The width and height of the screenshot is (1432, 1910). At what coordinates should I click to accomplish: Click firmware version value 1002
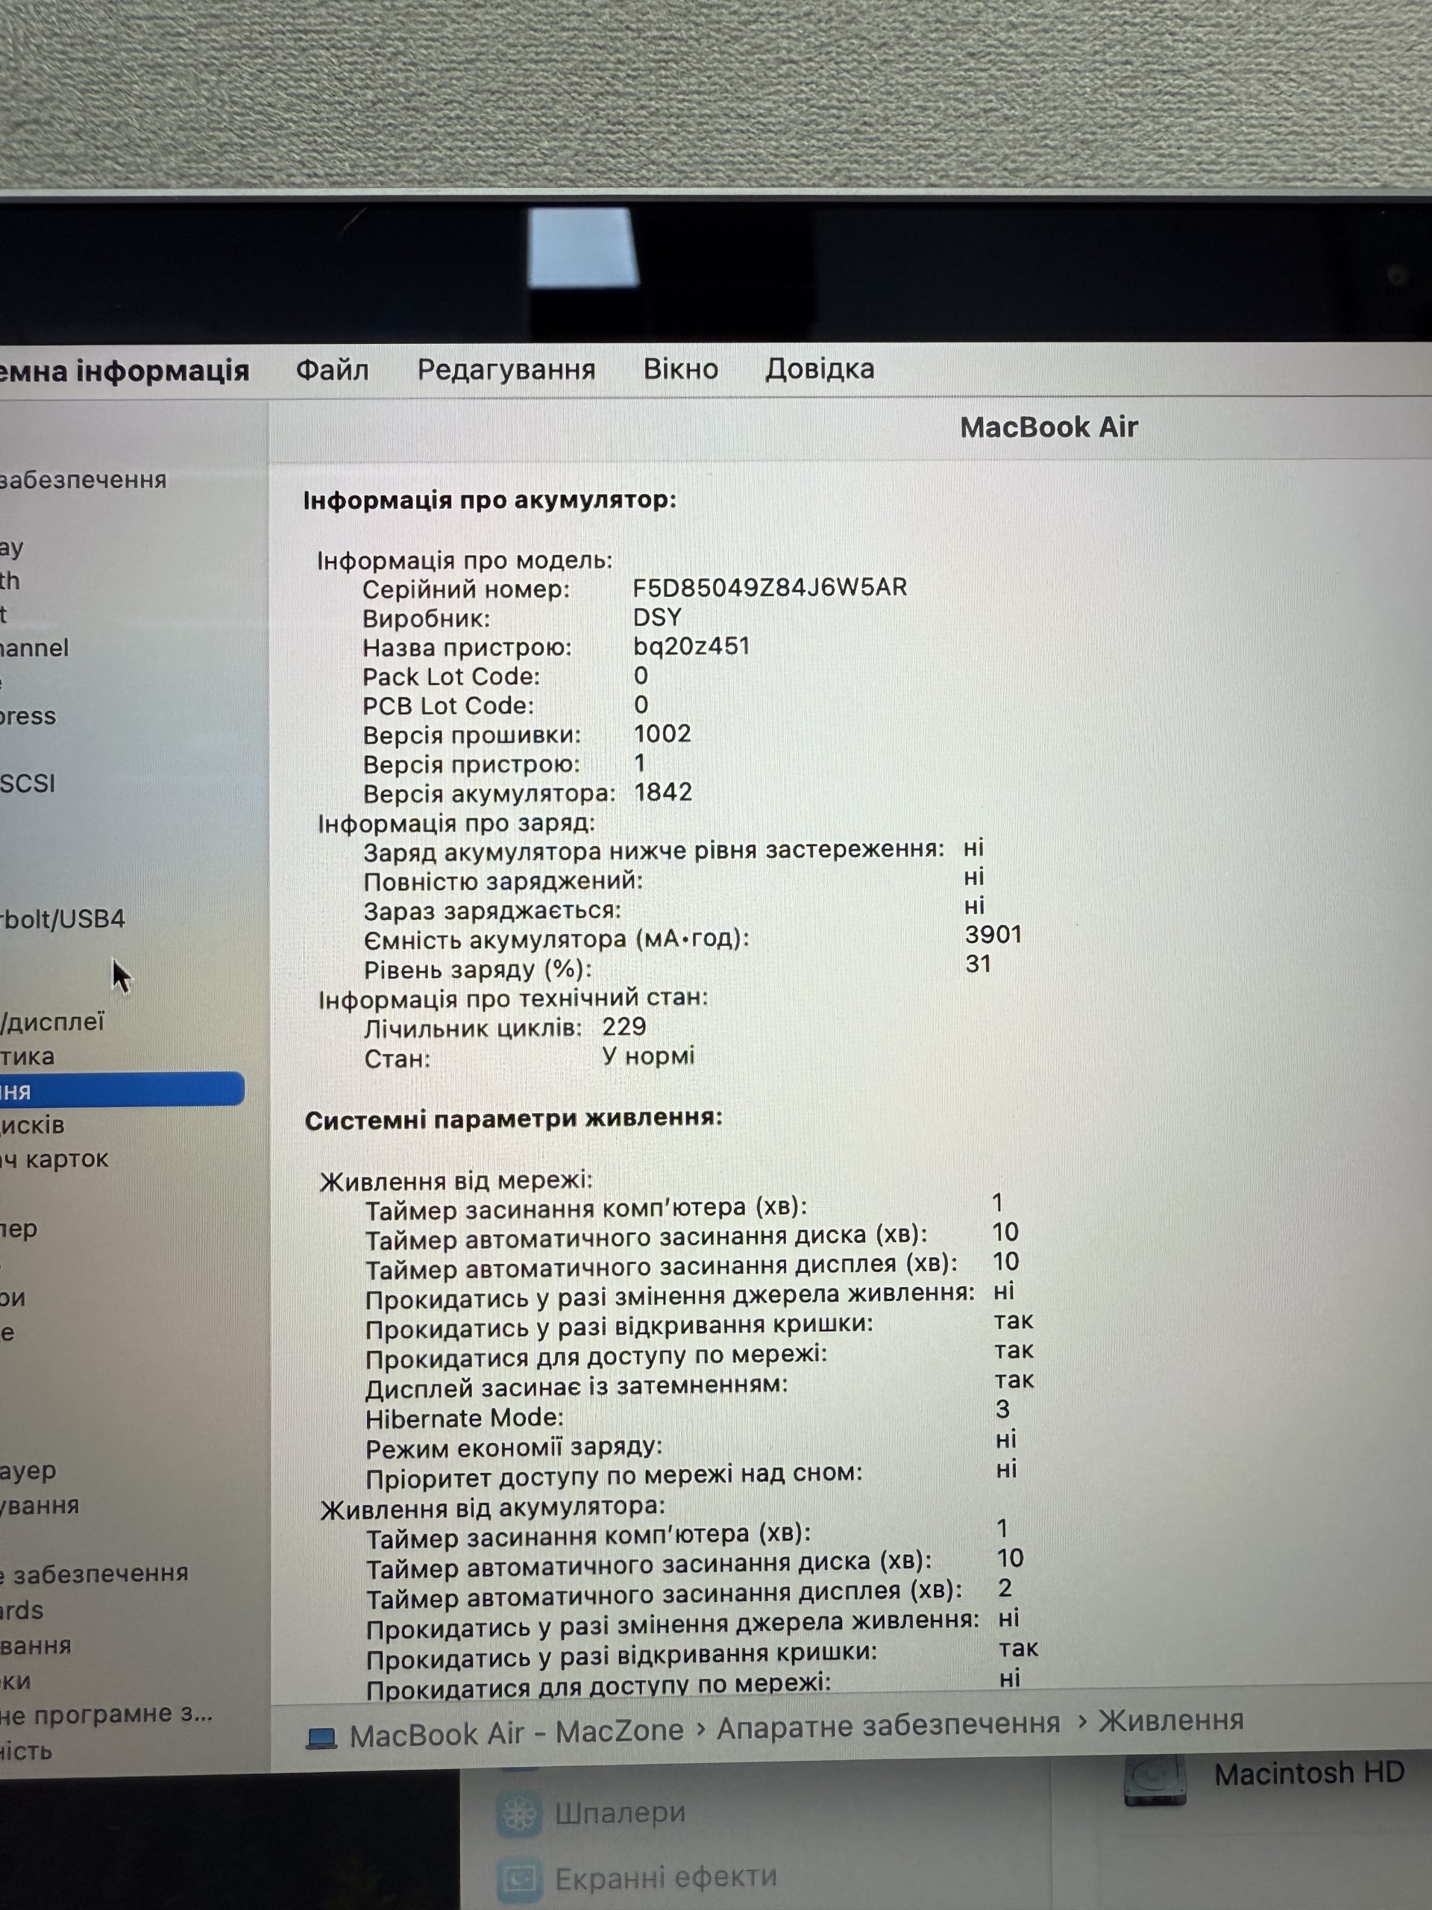coord(662,734)
